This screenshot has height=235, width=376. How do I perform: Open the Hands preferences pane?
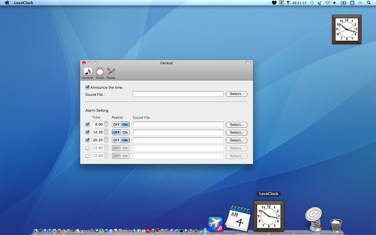111,73
